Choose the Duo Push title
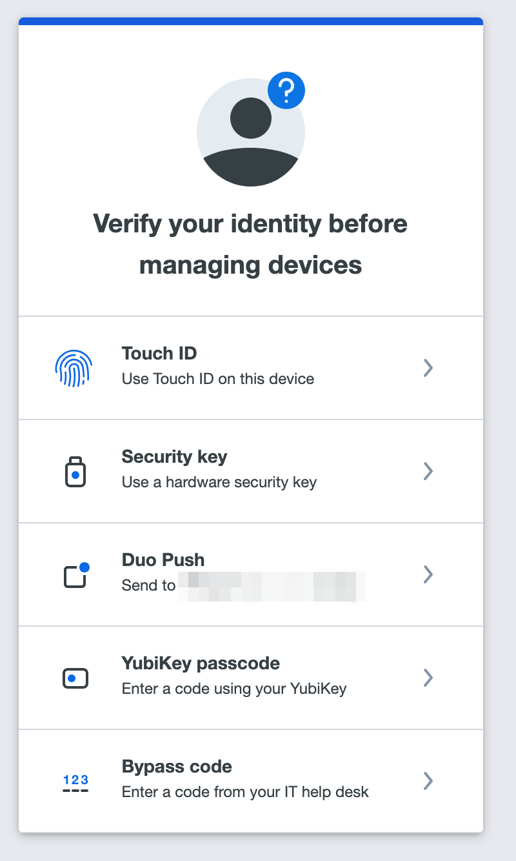The width and height of the screenshot is (516, 861). tap(163, 560)
